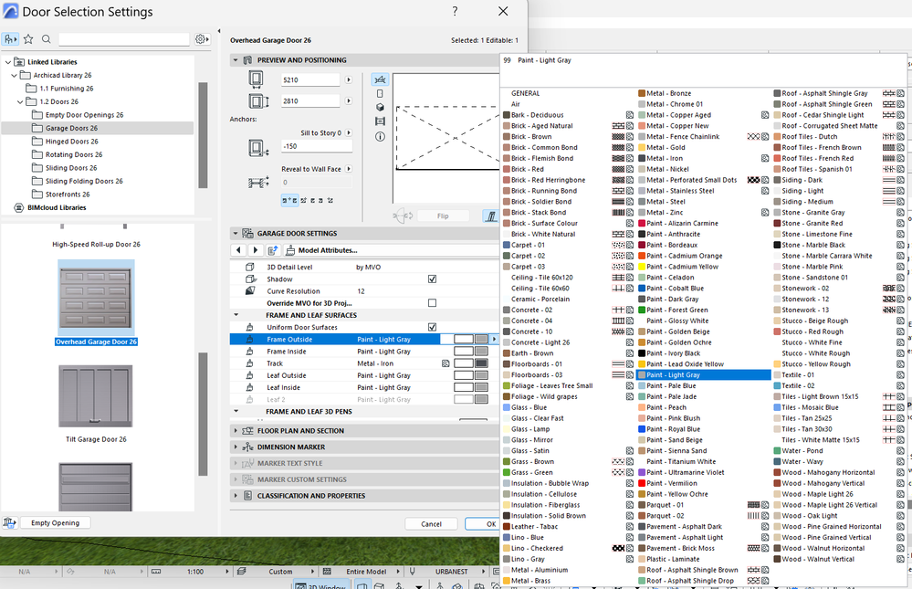912x589 pixels.
Task: Select the Sliding Doors 26 folder
Action: [71, 168]
